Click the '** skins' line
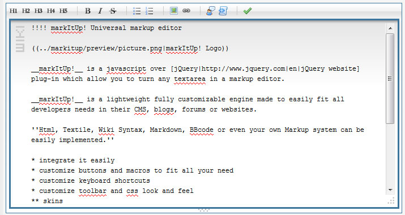 pyautogui.click(x=47, y=201)
